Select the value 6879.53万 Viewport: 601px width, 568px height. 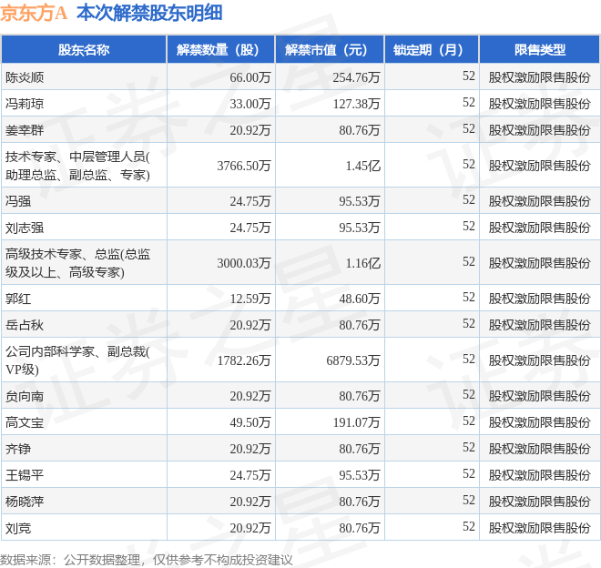353,360
